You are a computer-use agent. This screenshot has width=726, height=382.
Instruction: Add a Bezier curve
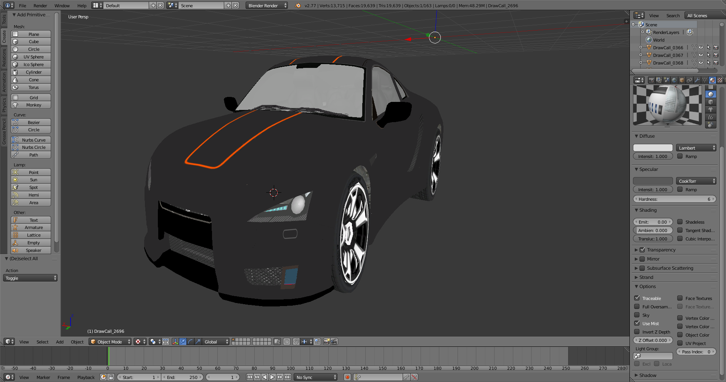[x=31, y=122]
